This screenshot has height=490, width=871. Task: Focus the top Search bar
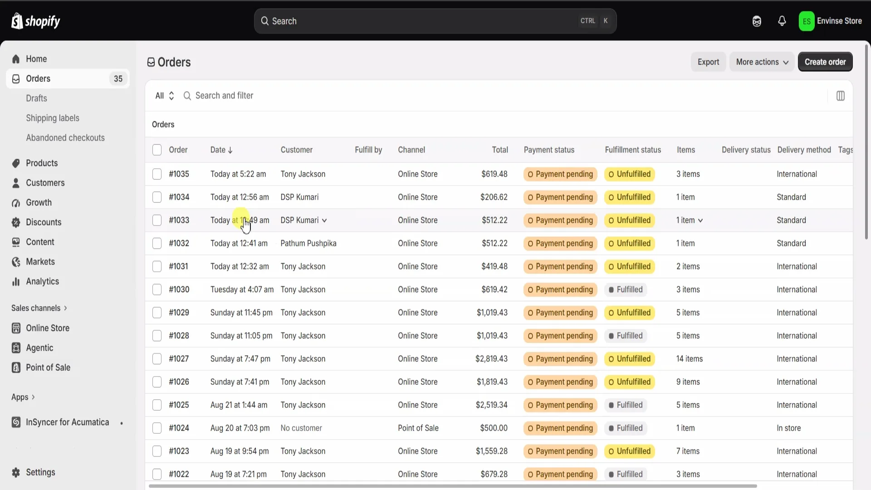[x=435, y=21]
